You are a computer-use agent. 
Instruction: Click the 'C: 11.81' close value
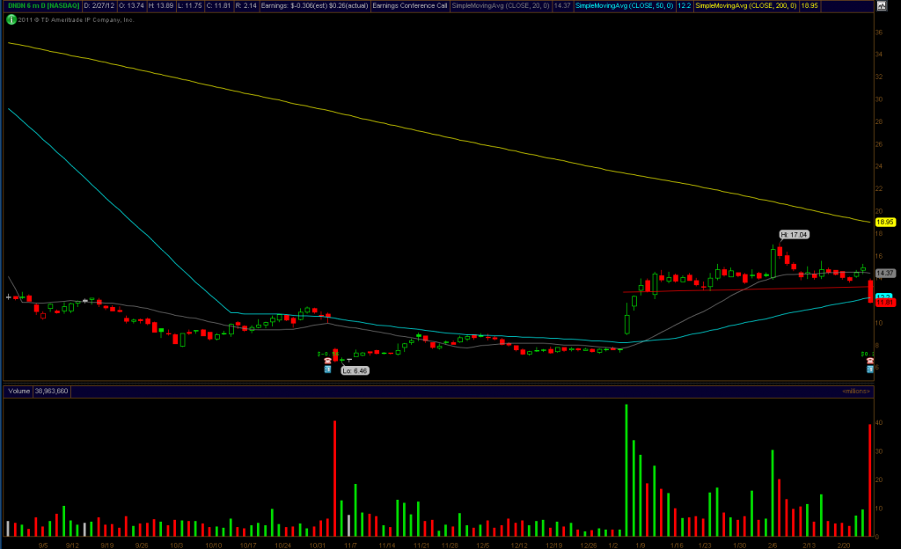click(218, 6)
